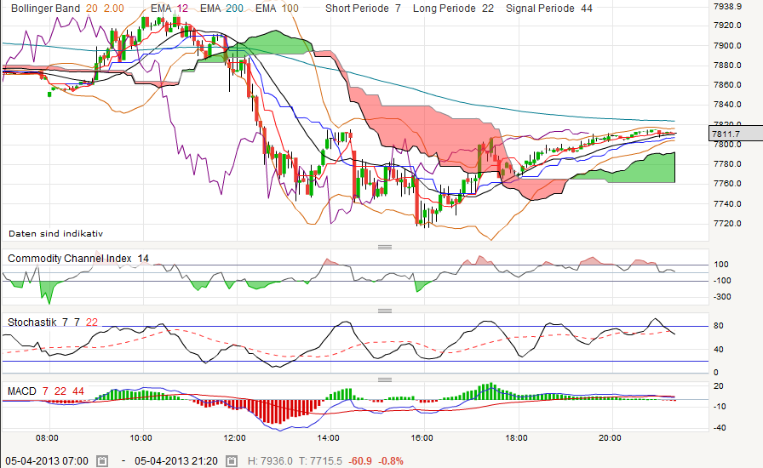Open the end date calendar picker
This screenshot has height=468, width=763.
[232, 460]
